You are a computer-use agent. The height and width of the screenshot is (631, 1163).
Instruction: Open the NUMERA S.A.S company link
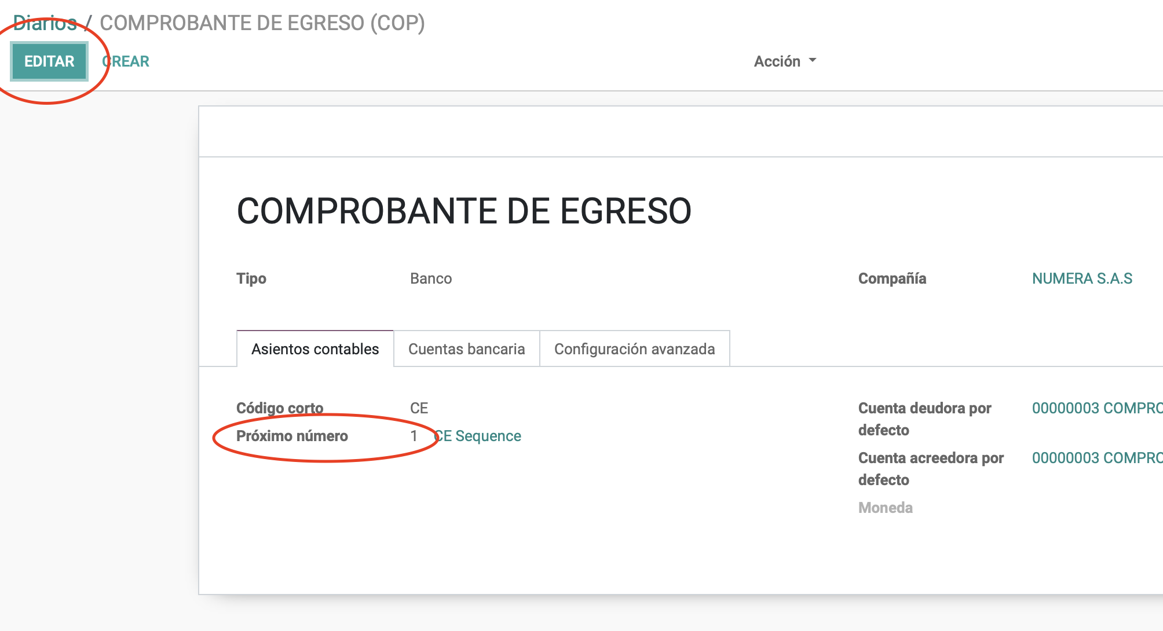tap(1082, 278)
